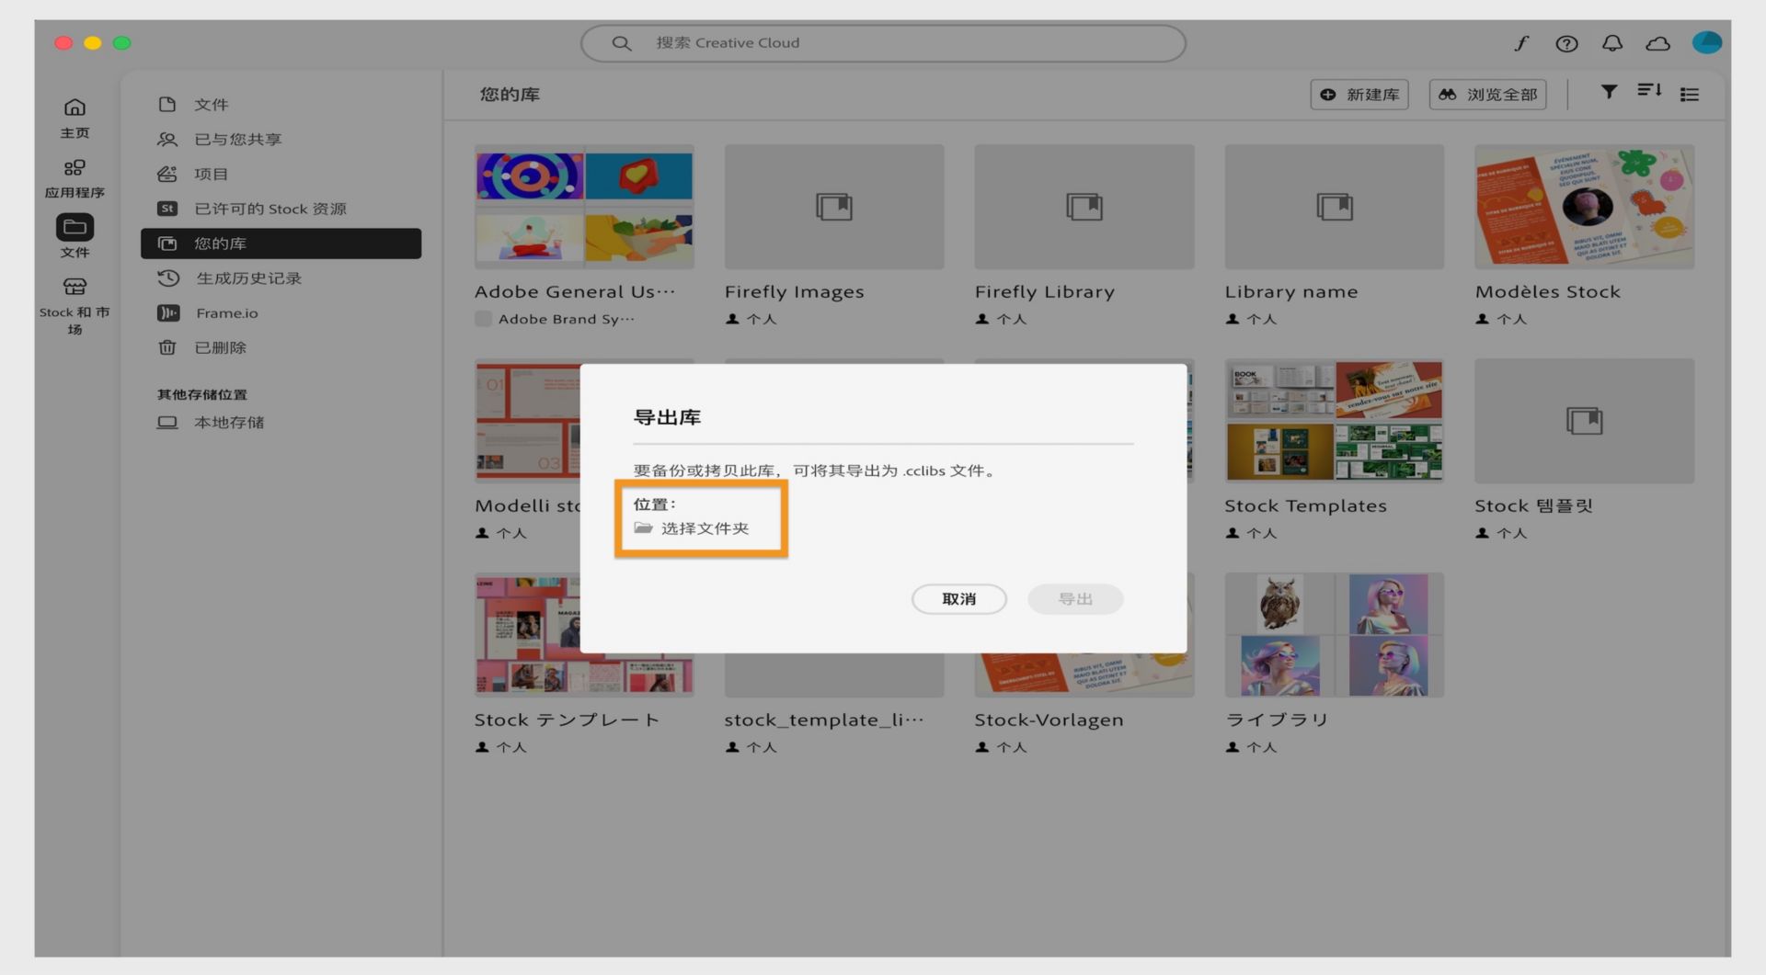The height and width of the screenshot is (975, 1766).
Task: Open the help question mark icon
Action: pyautogui.click(x=1566, y=43)
